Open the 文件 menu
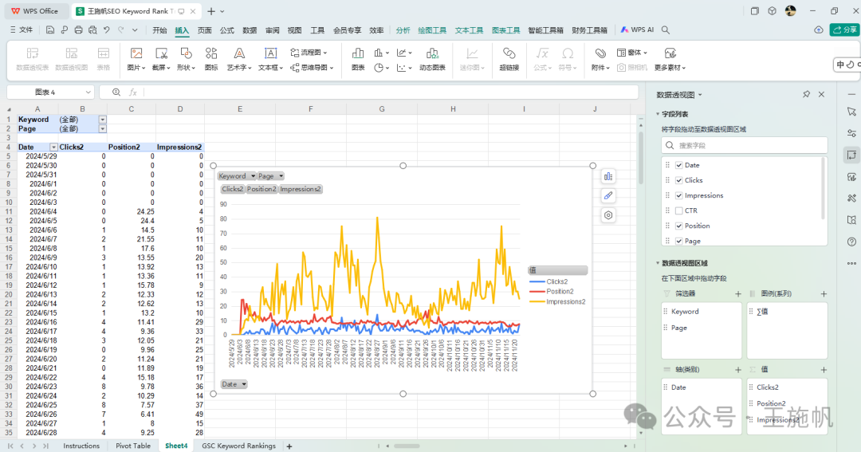This screenshot has width=861, height=452. coord(22,30)
